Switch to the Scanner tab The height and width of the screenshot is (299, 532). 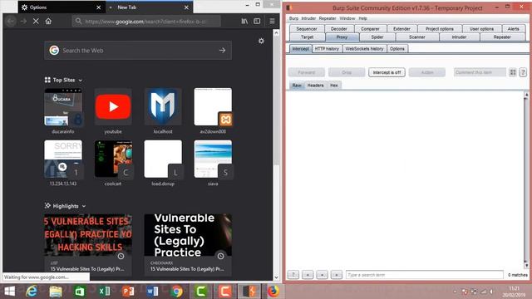(417, 37)
